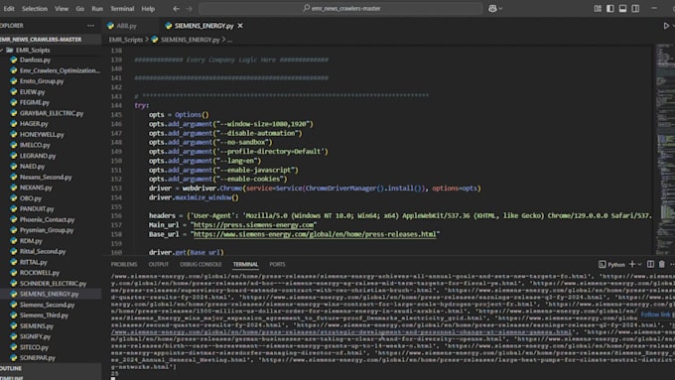Click EMR_Scripts in the breadcrumb

[x=126, y=40]
